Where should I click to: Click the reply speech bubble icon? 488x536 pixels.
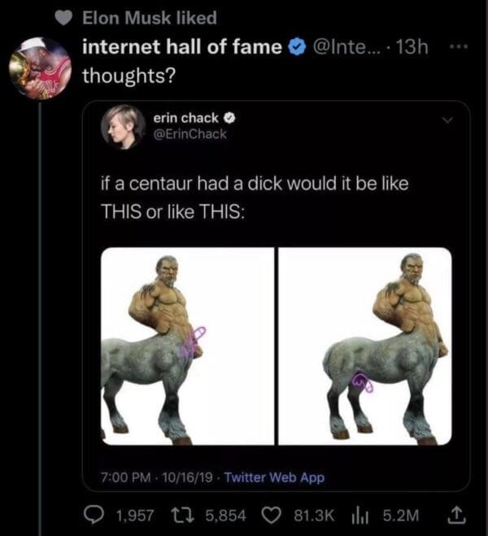95,512
